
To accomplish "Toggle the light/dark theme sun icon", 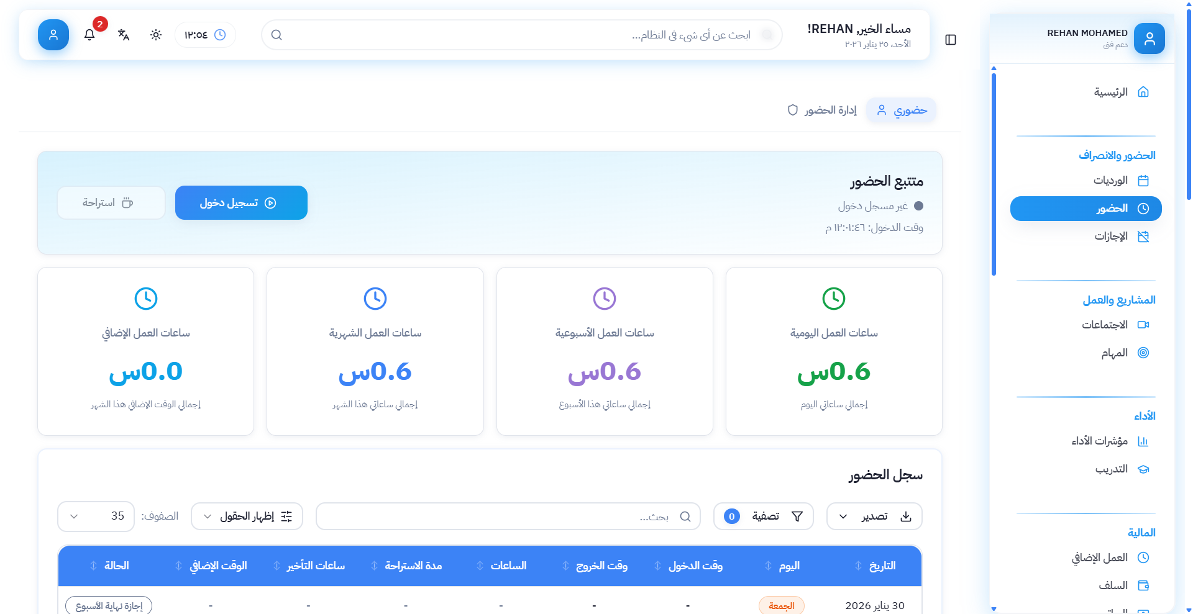I will pyautogui.click(x=156, y=35).
